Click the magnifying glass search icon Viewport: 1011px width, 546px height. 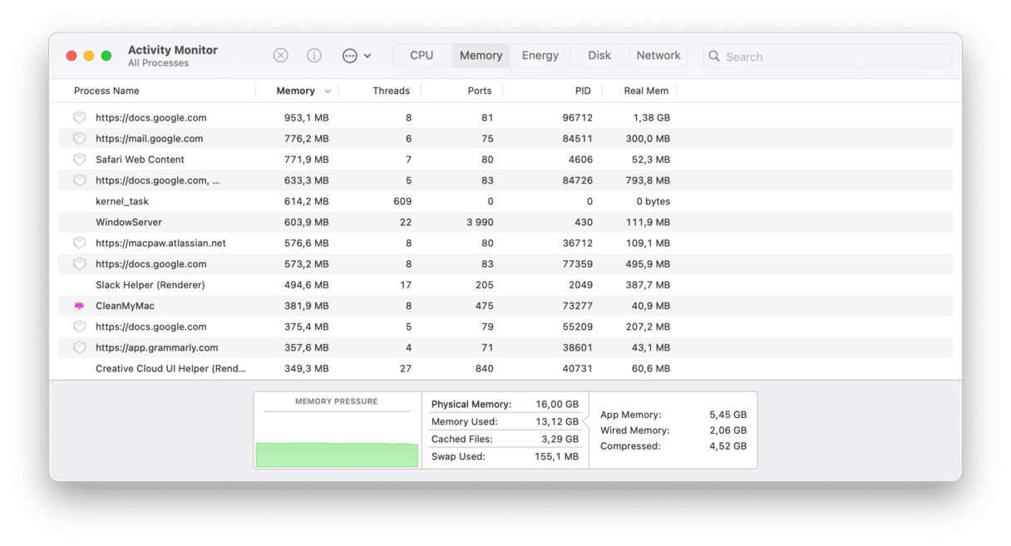(x=714, y=57)
